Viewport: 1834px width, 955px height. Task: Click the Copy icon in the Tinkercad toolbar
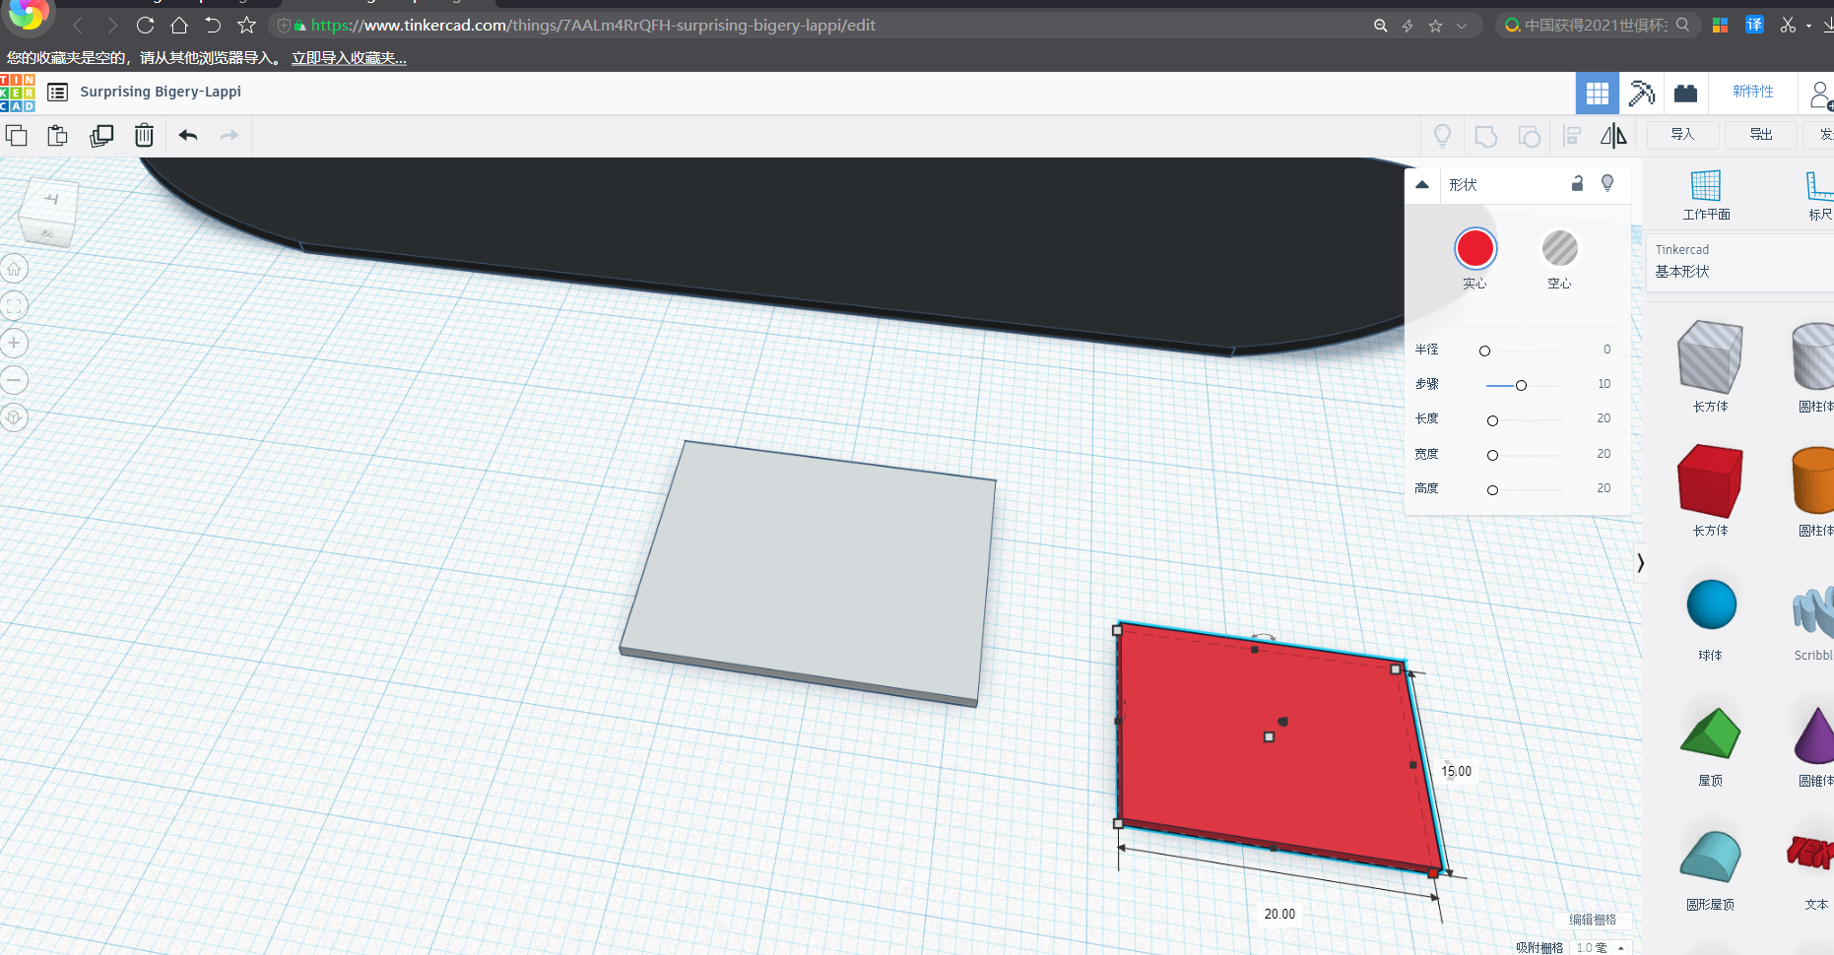coord(16,136)
